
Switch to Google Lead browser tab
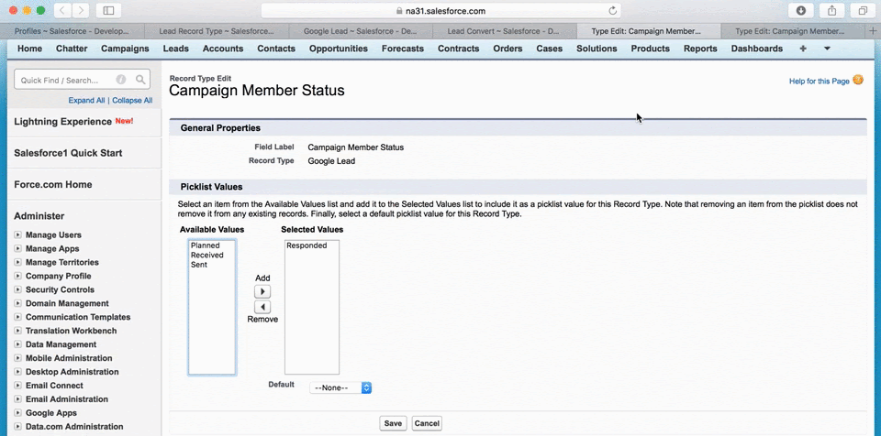360,31
